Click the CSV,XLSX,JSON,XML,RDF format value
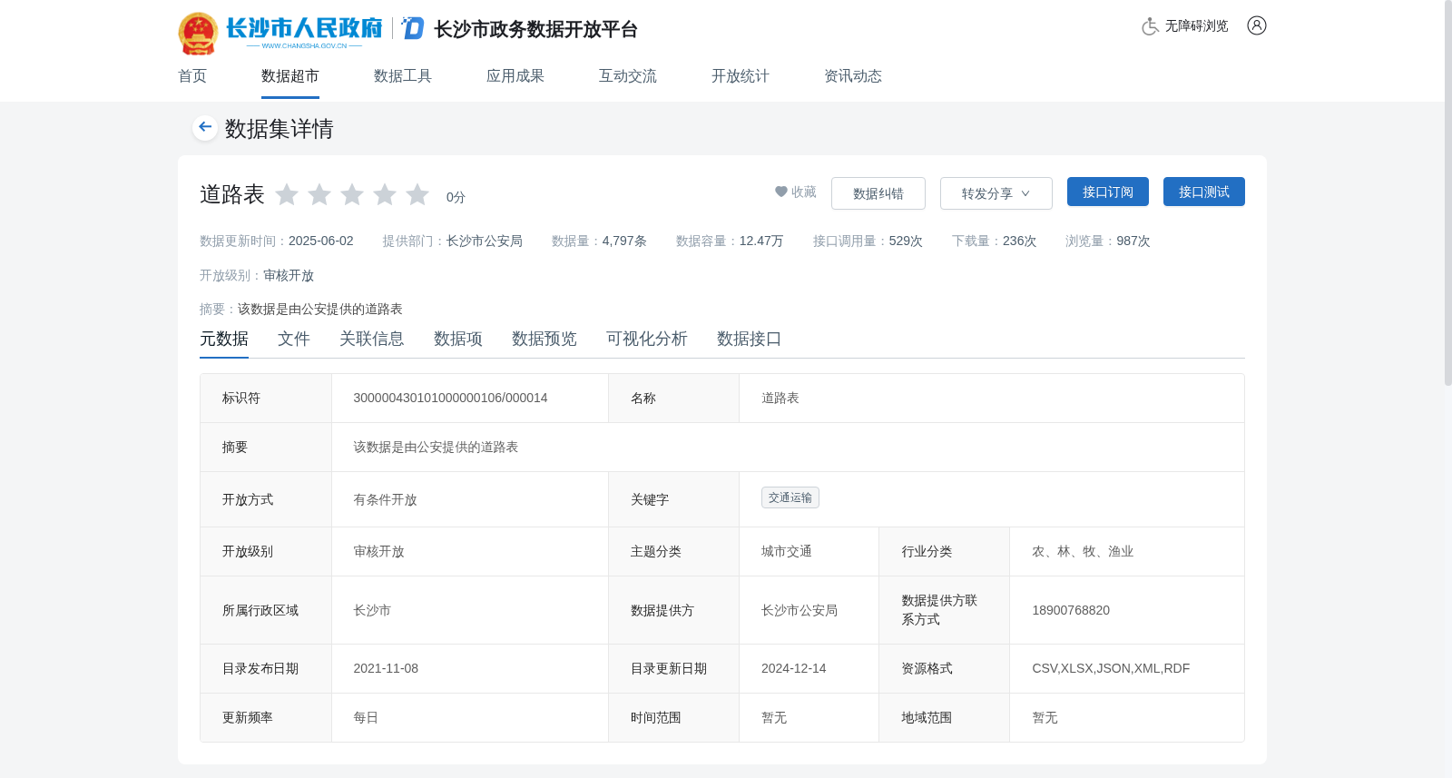The width and height of the screenshot is (1452, 778). tap(1111, 668)
